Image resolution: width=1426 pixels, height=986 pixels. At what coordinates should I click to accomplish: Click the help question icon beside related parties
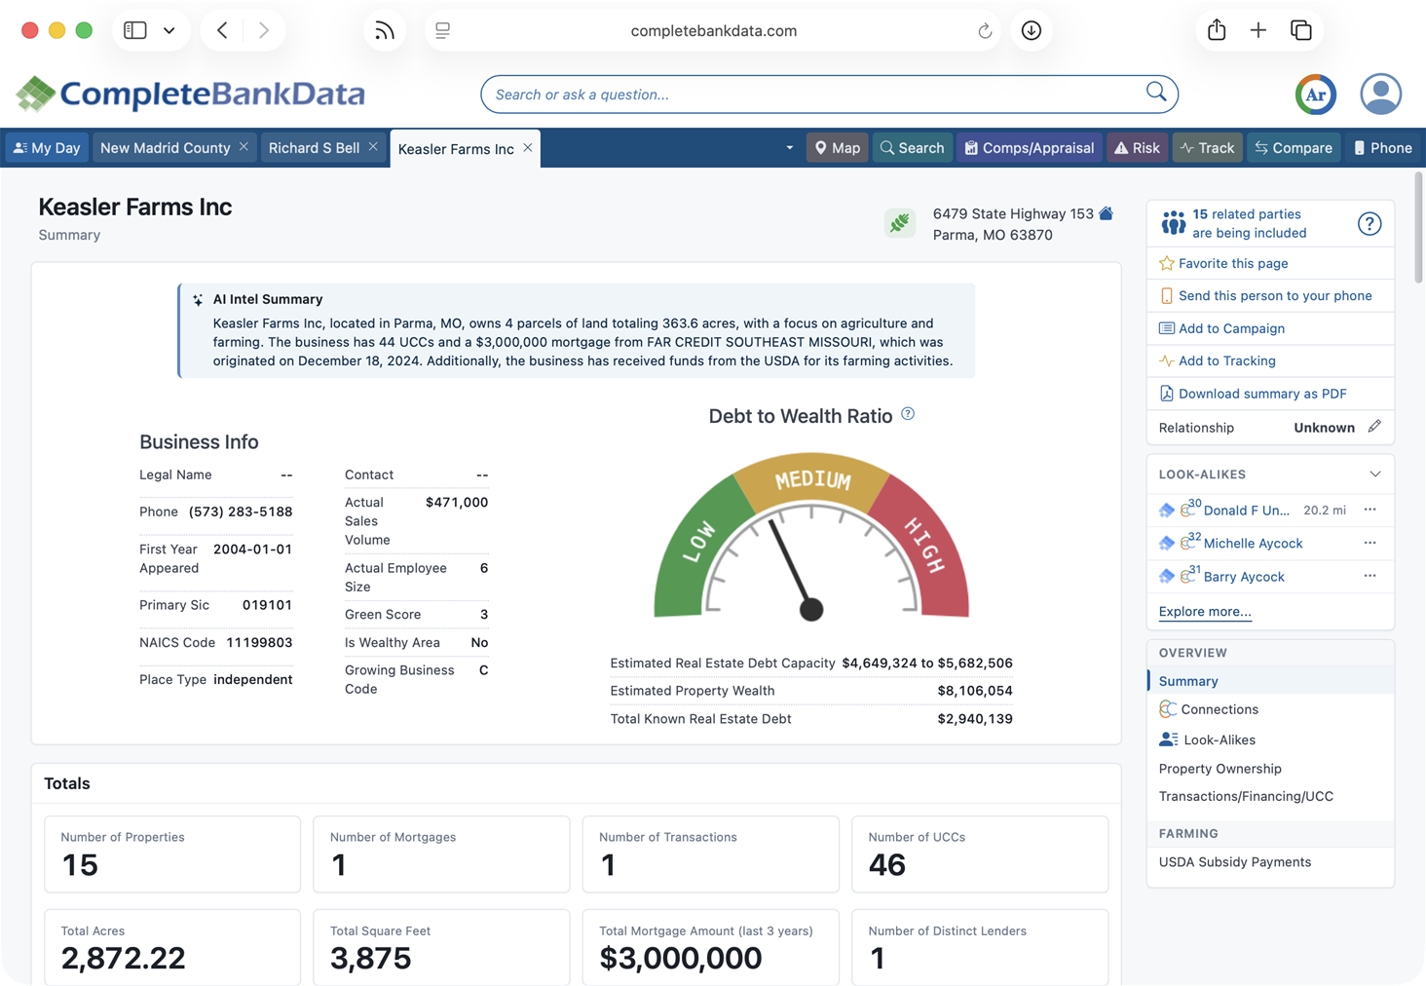click(1370, 224)
